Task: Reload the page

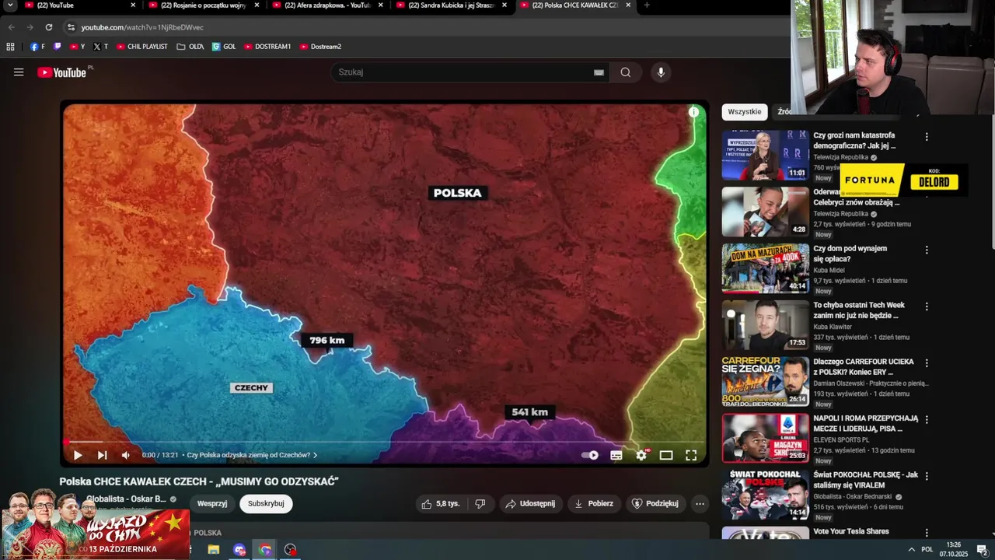Action: tap(49, 27)
